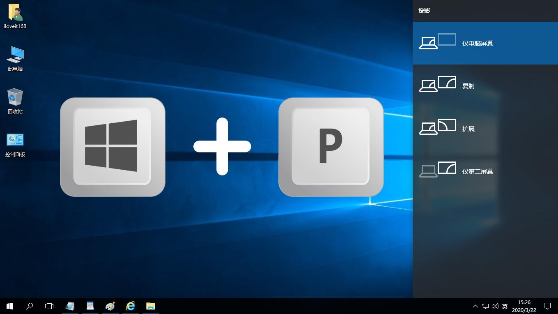Open Notepad from the taskbar

(x=70, y=306)
